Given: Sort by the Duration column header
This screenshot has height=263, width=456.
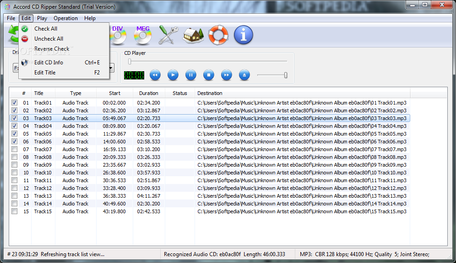Looking at the screenshot, I should click(149, 93).
